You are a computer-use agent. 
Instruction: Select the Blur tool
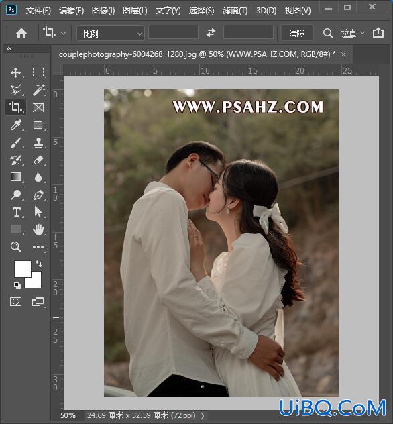38,177
